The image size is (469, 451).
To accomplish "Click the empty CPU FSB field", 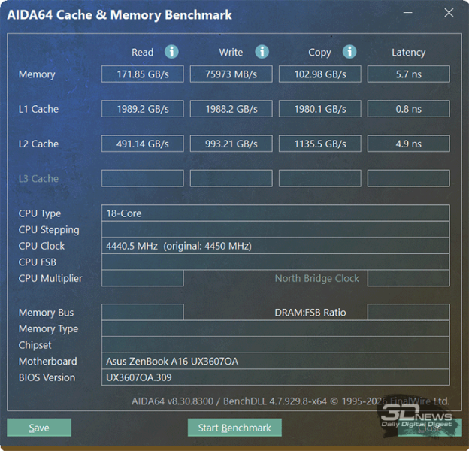I will [276, 262].
